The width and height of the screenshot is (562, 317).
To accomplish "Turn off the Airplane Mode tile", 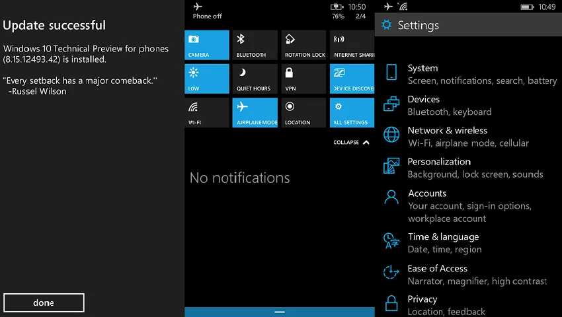I will click(255, 112).
